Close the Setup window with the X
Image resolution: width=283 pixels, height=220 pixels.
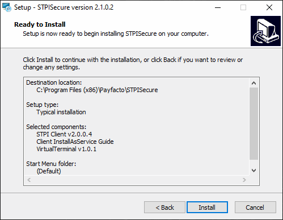(x=269, y=7)
